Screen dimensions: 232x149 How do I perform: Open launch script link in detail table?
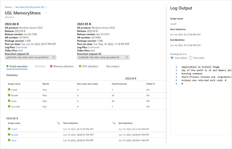click(x=14, y=135)
